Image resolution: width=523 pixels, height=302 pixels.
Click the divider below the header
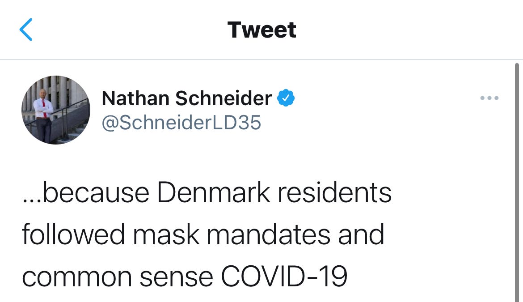pos(261,58)
